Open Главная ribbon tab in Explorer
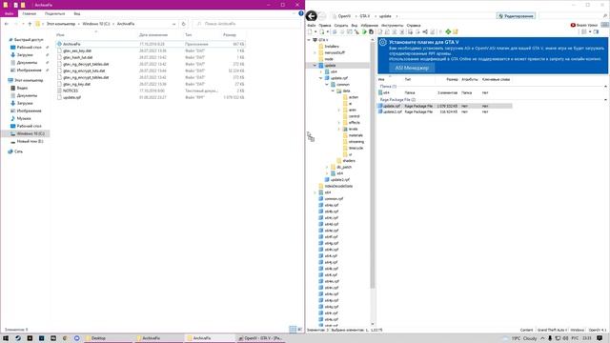 click(x=30, y=13)
